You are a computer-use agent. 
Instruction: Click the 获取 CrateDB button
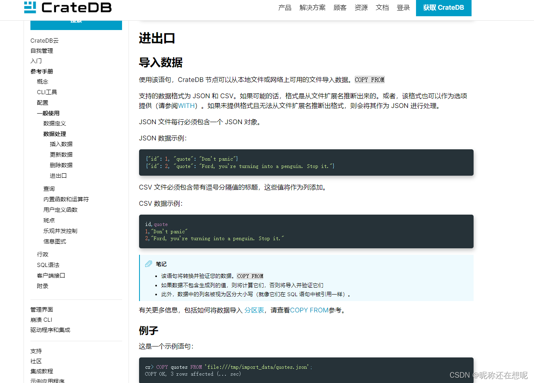click(444, 8)
